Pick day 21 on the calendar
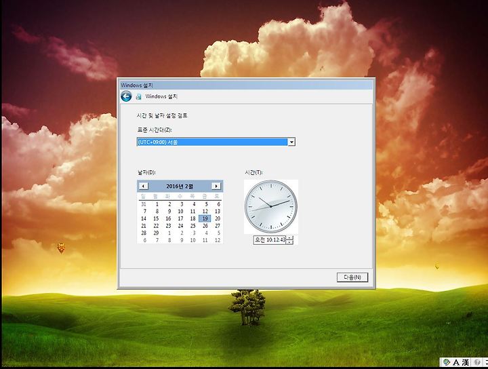 (144, 226)
